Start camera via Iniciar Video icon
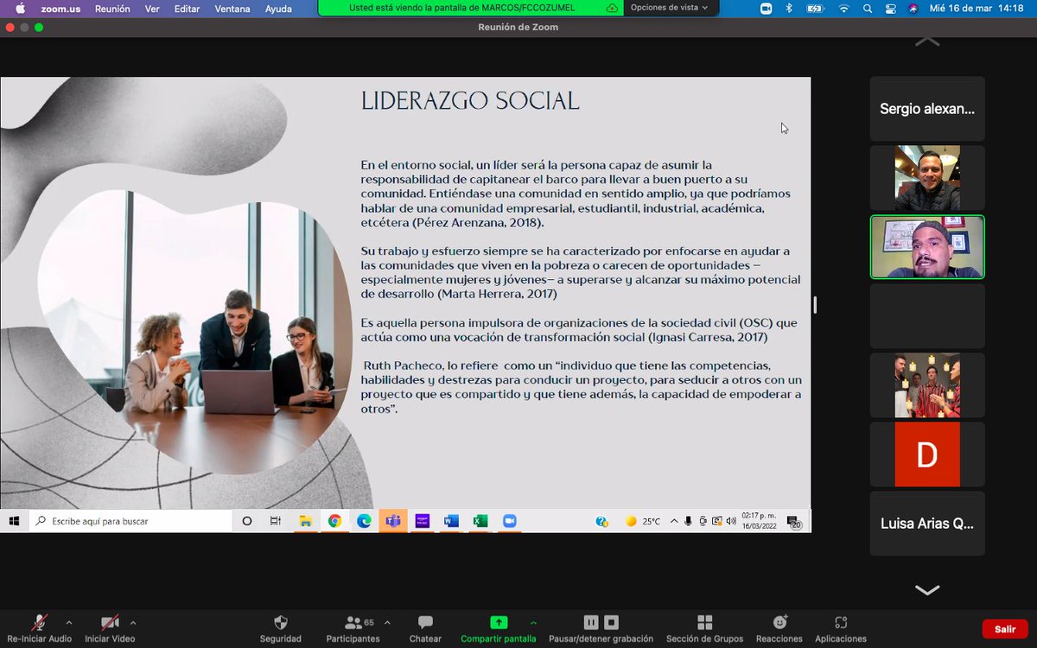 110,622
